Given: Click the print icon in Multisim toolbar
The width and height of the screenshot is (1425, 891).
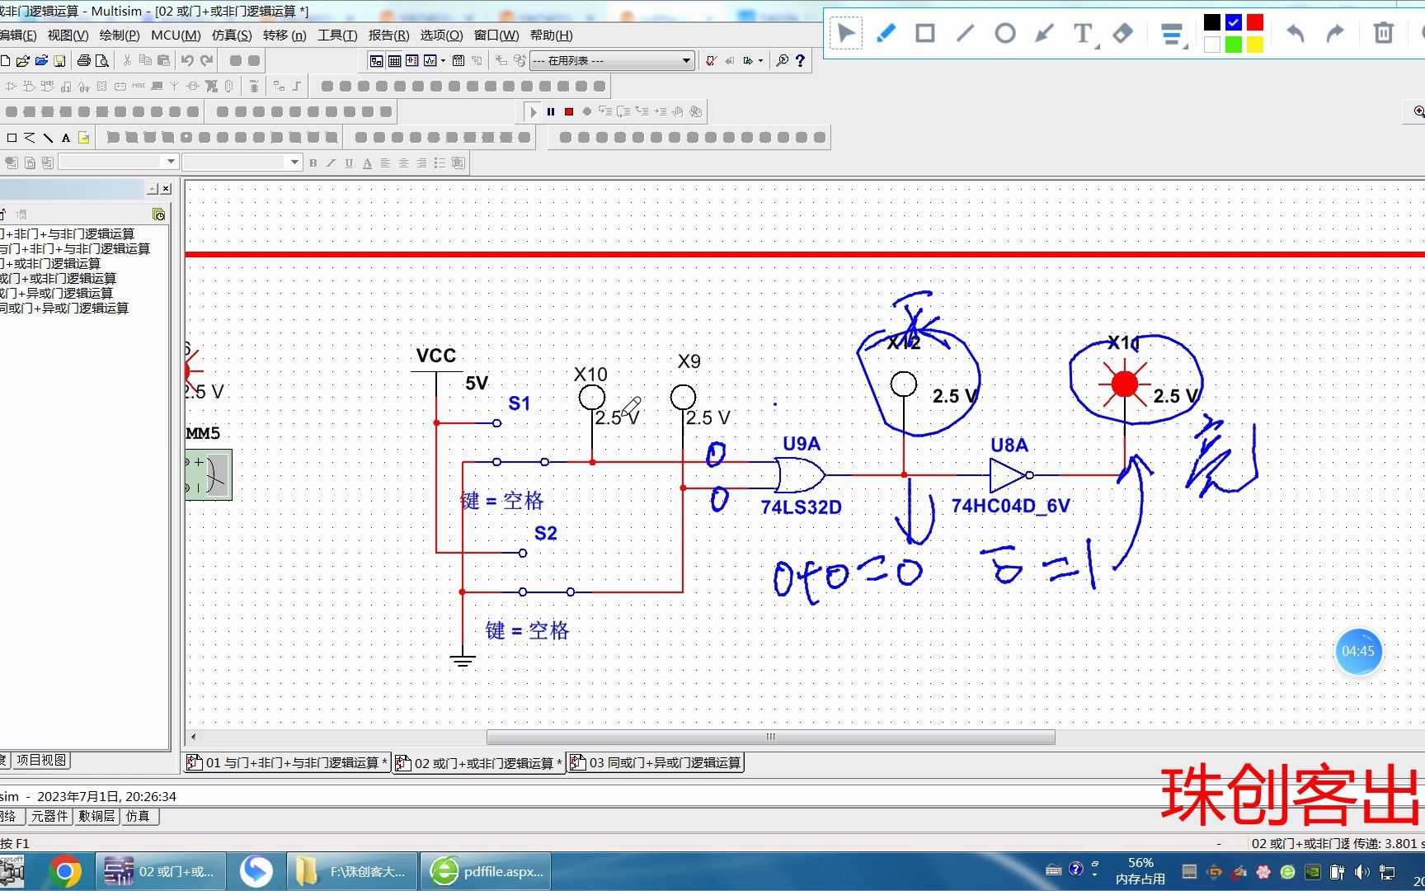Looking at the screenshot, I should 83,59.
